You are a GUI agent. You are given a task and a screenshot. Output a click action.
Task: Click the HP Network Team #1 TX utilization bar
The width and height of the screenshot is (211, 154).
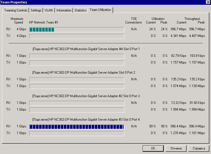pos(77,36)
